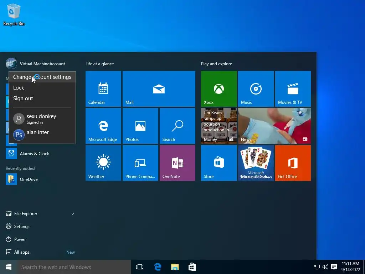The width and height of the screenshot is (365, 274).
Task: Open Task View on the taskbar
Action: [x=140, y=267]
